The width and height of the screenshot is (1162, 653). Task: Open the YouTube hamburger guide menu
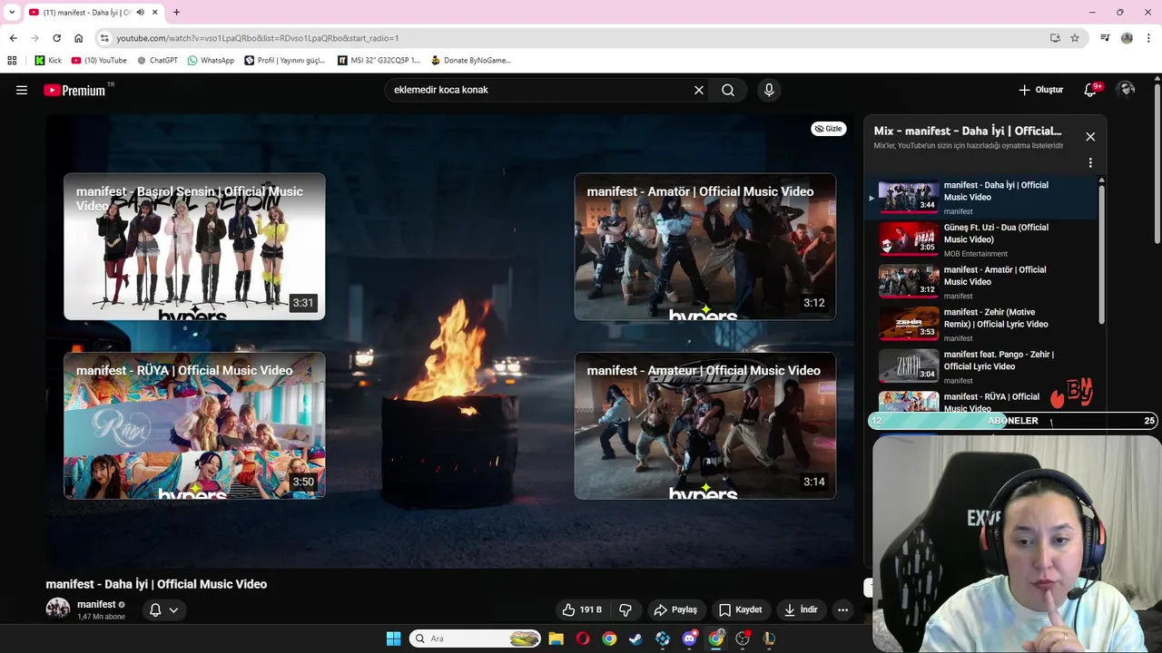point(22,90)
